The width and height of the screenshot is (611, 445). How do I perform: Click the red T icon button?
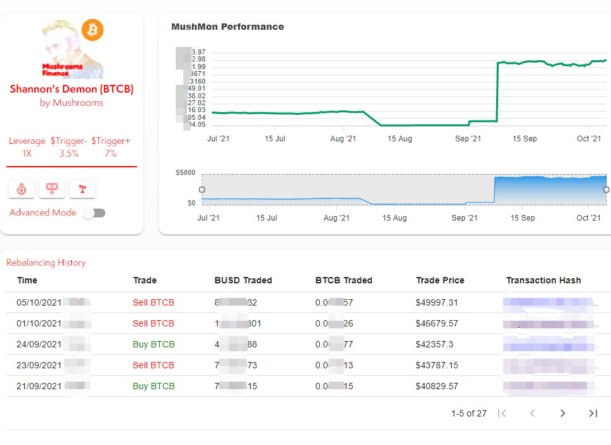click(x=82, y=189)
